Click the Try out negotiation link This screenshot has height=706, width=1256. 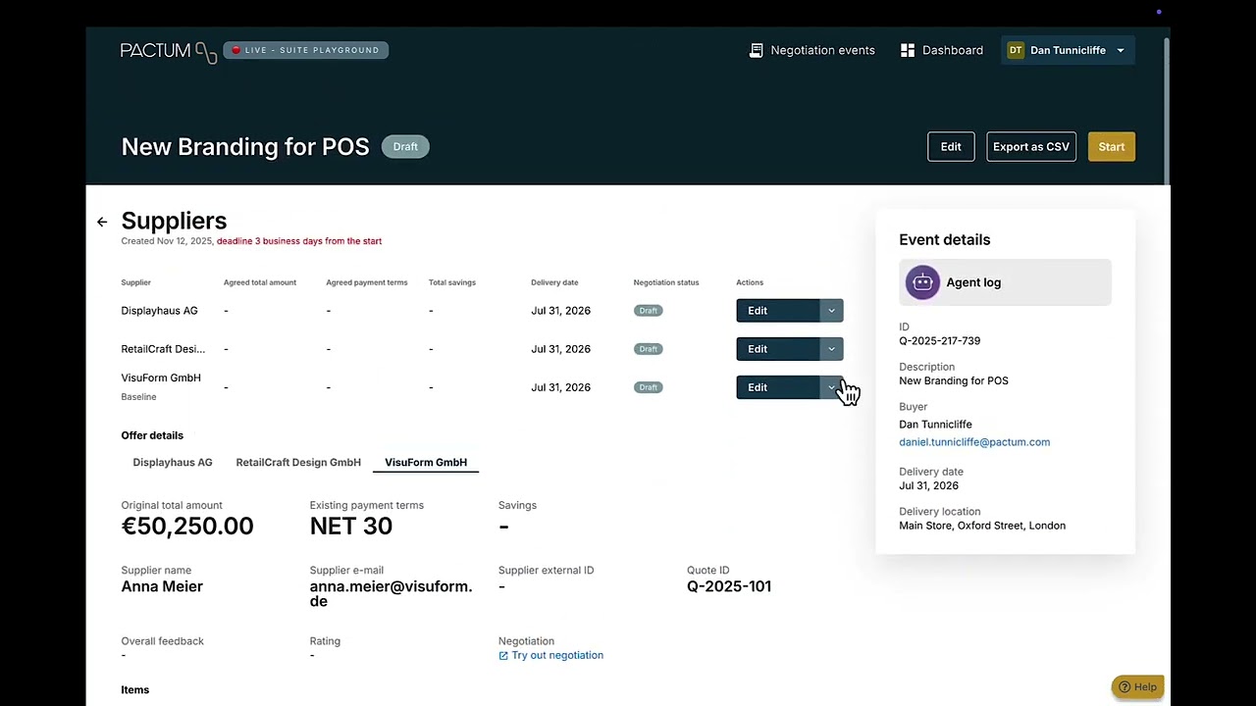coord(557,656)
